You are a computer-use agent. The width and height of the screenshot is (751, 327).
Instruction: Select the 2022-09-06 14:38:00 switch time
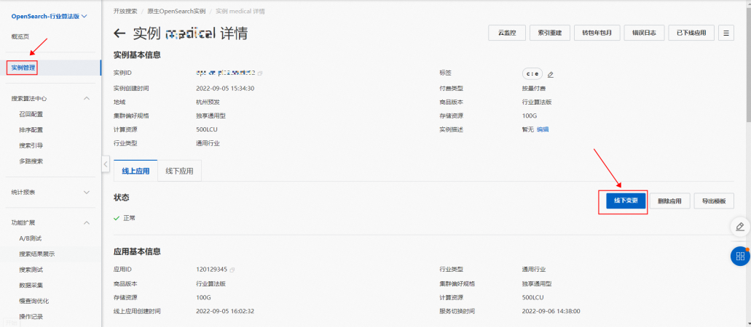[x=551, y=311]
